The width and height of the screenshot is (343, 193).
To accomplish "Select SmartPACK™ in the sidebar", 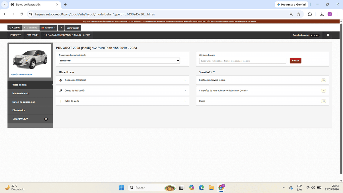I will pyautogui.click(x=30, y=119).
